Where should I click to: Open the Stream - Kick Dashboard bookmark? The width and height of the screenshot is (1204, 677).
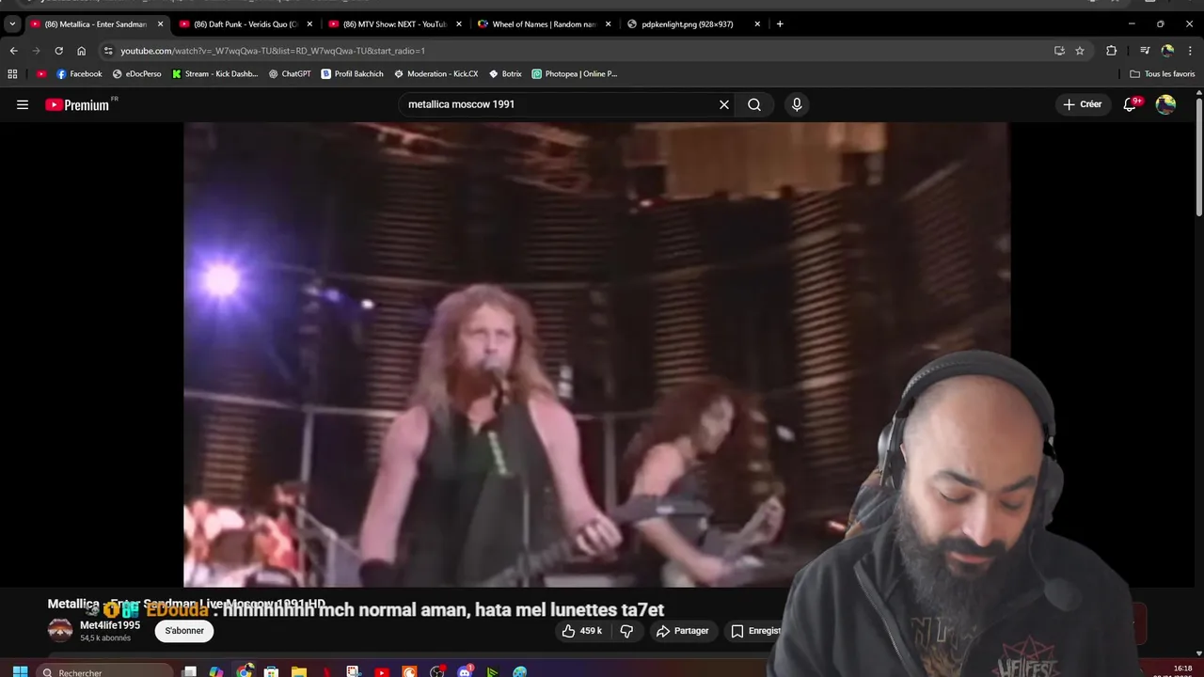click(x=215, y=73)
